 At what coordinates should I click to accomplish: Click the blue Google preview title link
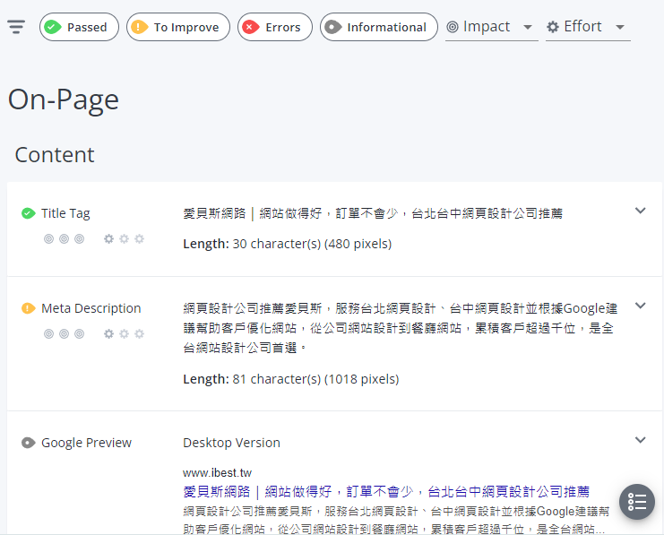(386, 491)
